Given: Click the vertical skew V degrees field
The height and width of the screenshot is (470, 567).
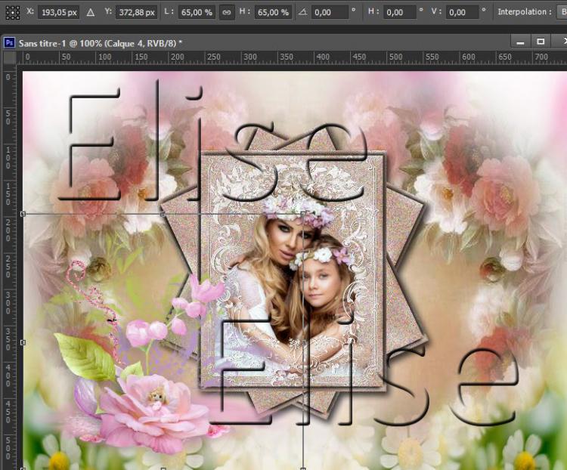Looking at the screenshot, I should pos(466,12).
